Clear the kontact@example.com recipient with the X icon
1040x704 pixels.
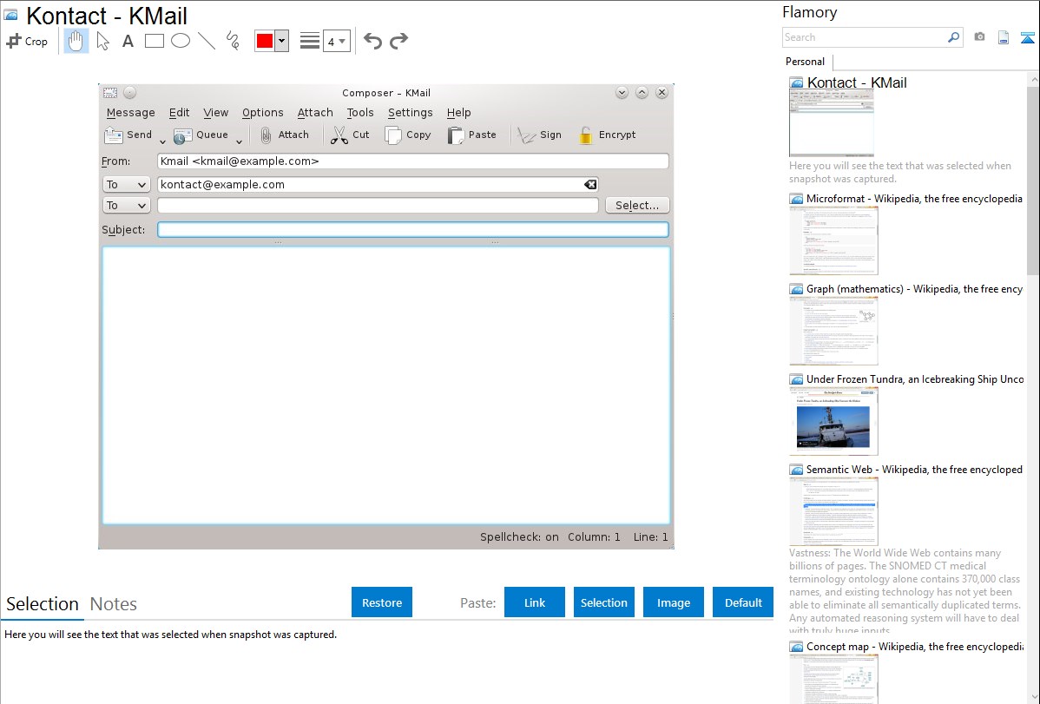[590, 184]
